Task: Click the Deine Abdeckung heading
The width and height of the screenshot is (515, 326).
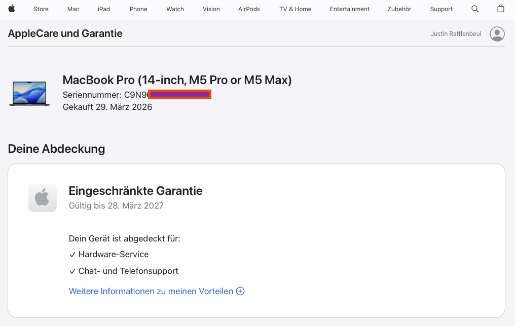Action: [56, 149]
